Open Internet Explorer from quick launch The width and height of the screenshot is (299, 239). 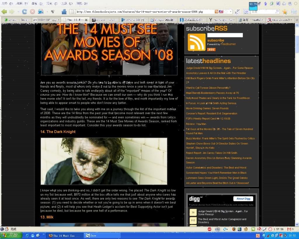click(x=27, y=236)
